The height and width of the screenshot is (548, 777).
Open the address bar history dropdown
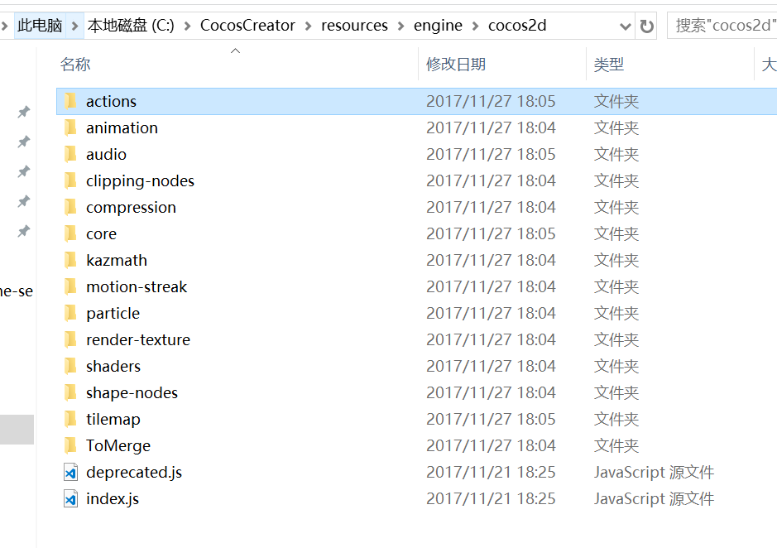coord(626,26)
